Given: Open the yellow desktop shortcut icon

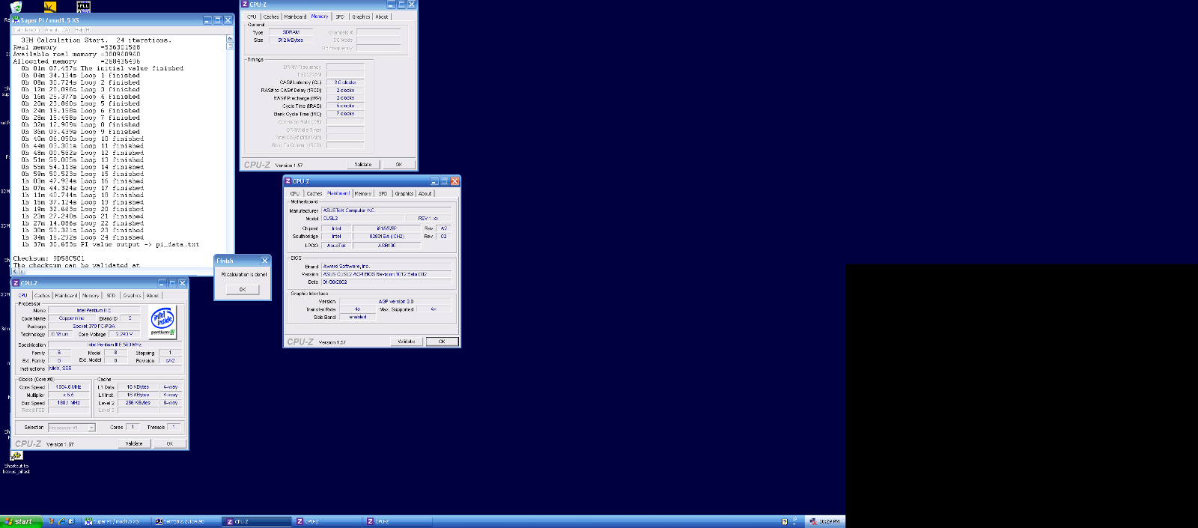Looking at the screenshot, I should point(50,7).
